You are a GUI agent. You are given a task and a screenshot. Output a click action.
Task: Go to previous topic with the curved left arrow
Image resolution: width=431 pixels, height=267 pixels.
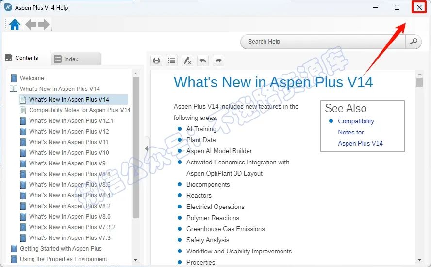point(203,60)
